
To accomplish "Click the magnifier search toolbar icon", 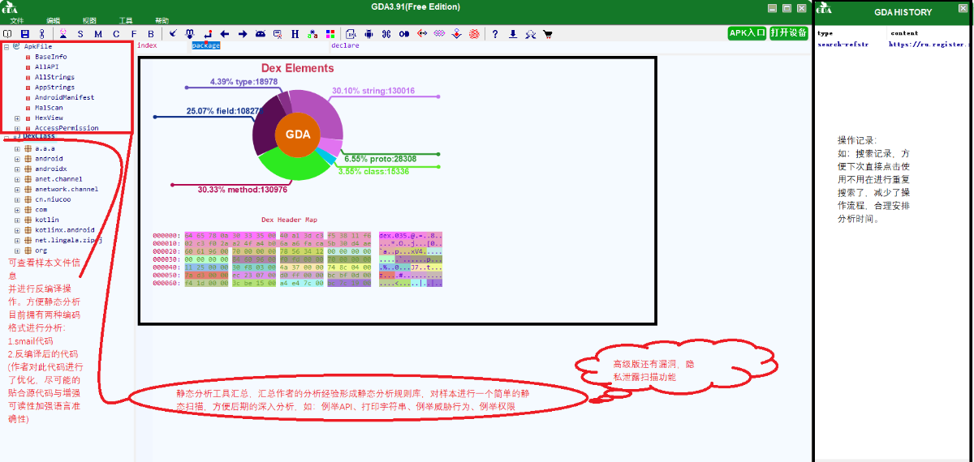I will [x=278, y=34].
